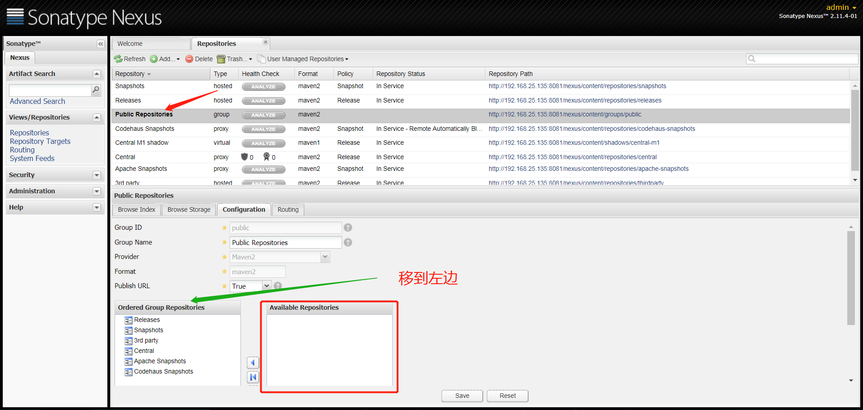
Task: Close the Repositories tab
Action: (266, 42)
